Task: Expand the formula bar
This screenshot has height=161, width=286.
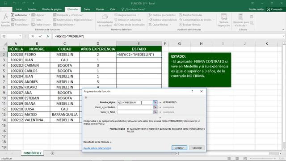Action: pos(283,36)
